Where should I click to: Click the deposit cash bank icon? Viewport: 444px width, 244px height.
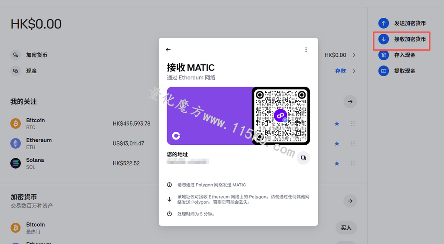pos(383,55)
